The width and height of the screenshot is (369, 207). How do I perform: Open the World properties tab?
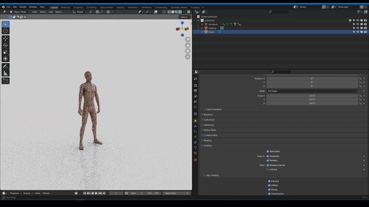pos(195,107)
